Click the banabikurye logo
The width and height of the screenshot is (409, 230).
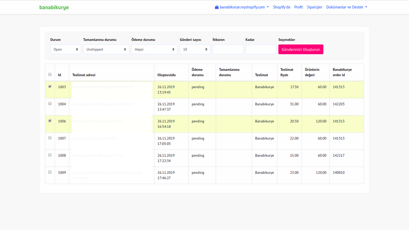tap(54, 7)
